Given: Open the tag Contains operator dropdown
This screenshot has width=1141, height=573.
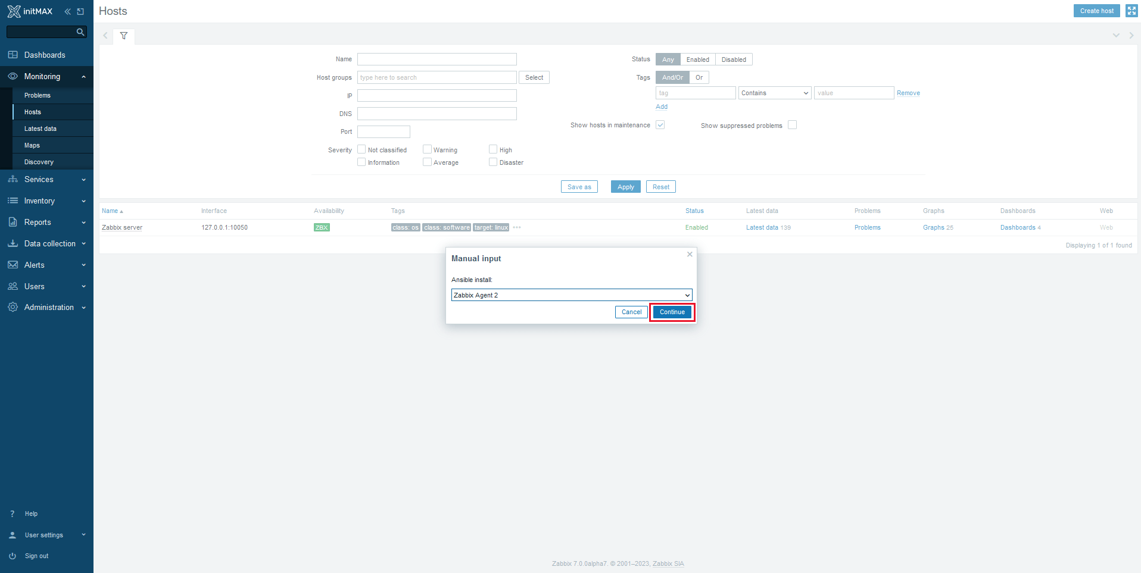Looking at the screenshot, I should pos(775,93).
